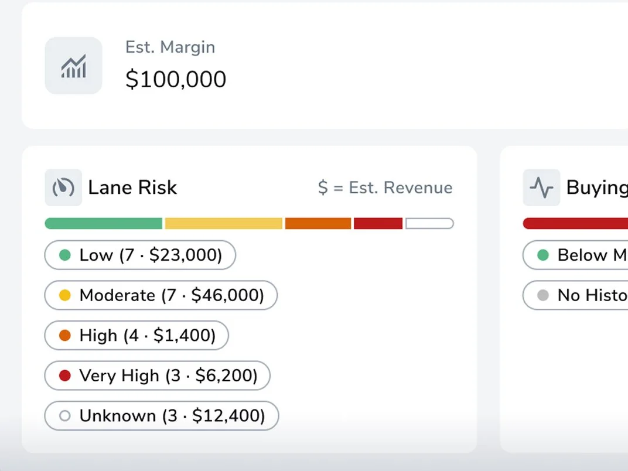Click the Lane Risk gauge icon
628x471 pixels.
pyautogui.click(x=63, y=187)
